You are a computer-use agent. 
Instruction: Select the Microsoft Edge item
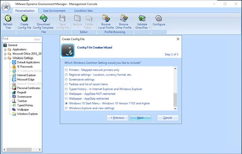(x=23, y=80)
